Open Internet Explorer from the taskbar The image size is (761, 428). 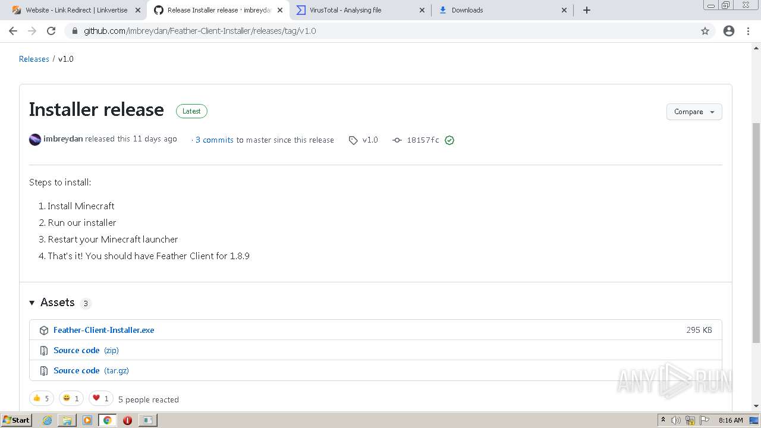tap(48, 420)
